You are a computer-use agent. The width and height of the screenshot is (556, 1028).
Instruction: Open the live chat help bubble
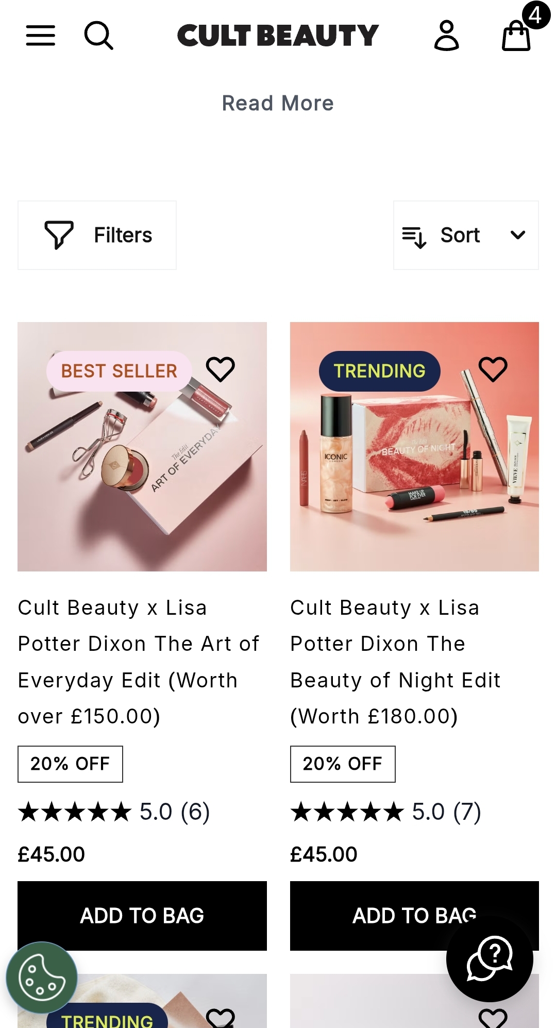point(489,958)
